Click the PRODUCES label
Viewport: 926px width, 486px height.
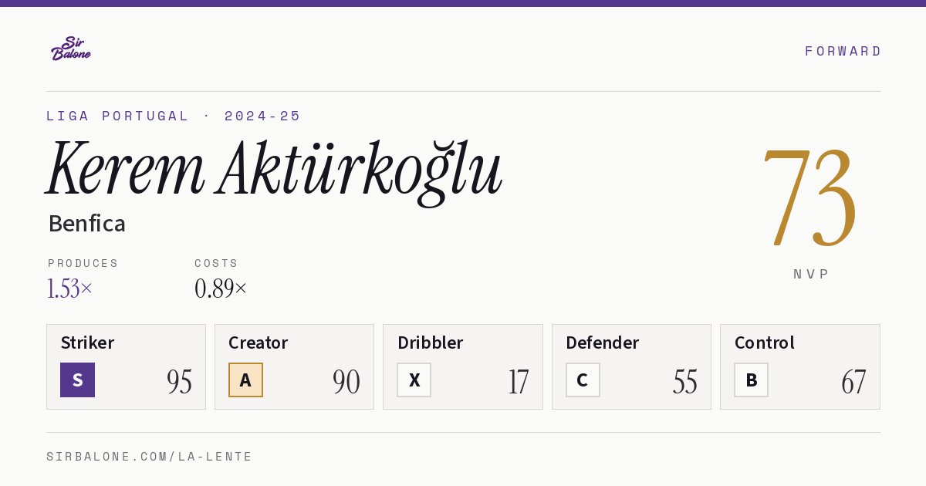point(83,263)
